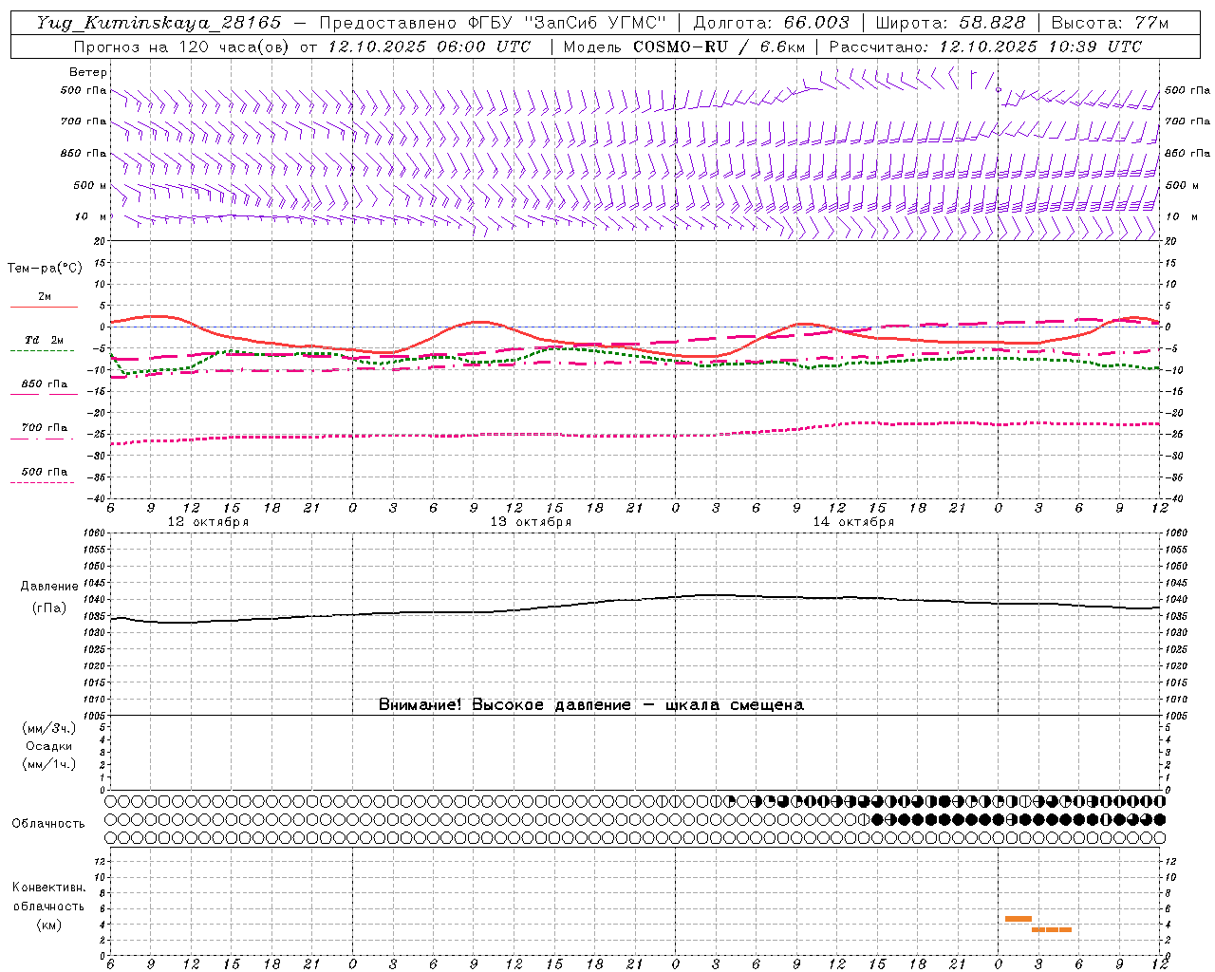The height and width of the screenshot is (972, 1215).
Task: Click the station name Yug_Kuminskaya_28165
Action: click(159, 23)
